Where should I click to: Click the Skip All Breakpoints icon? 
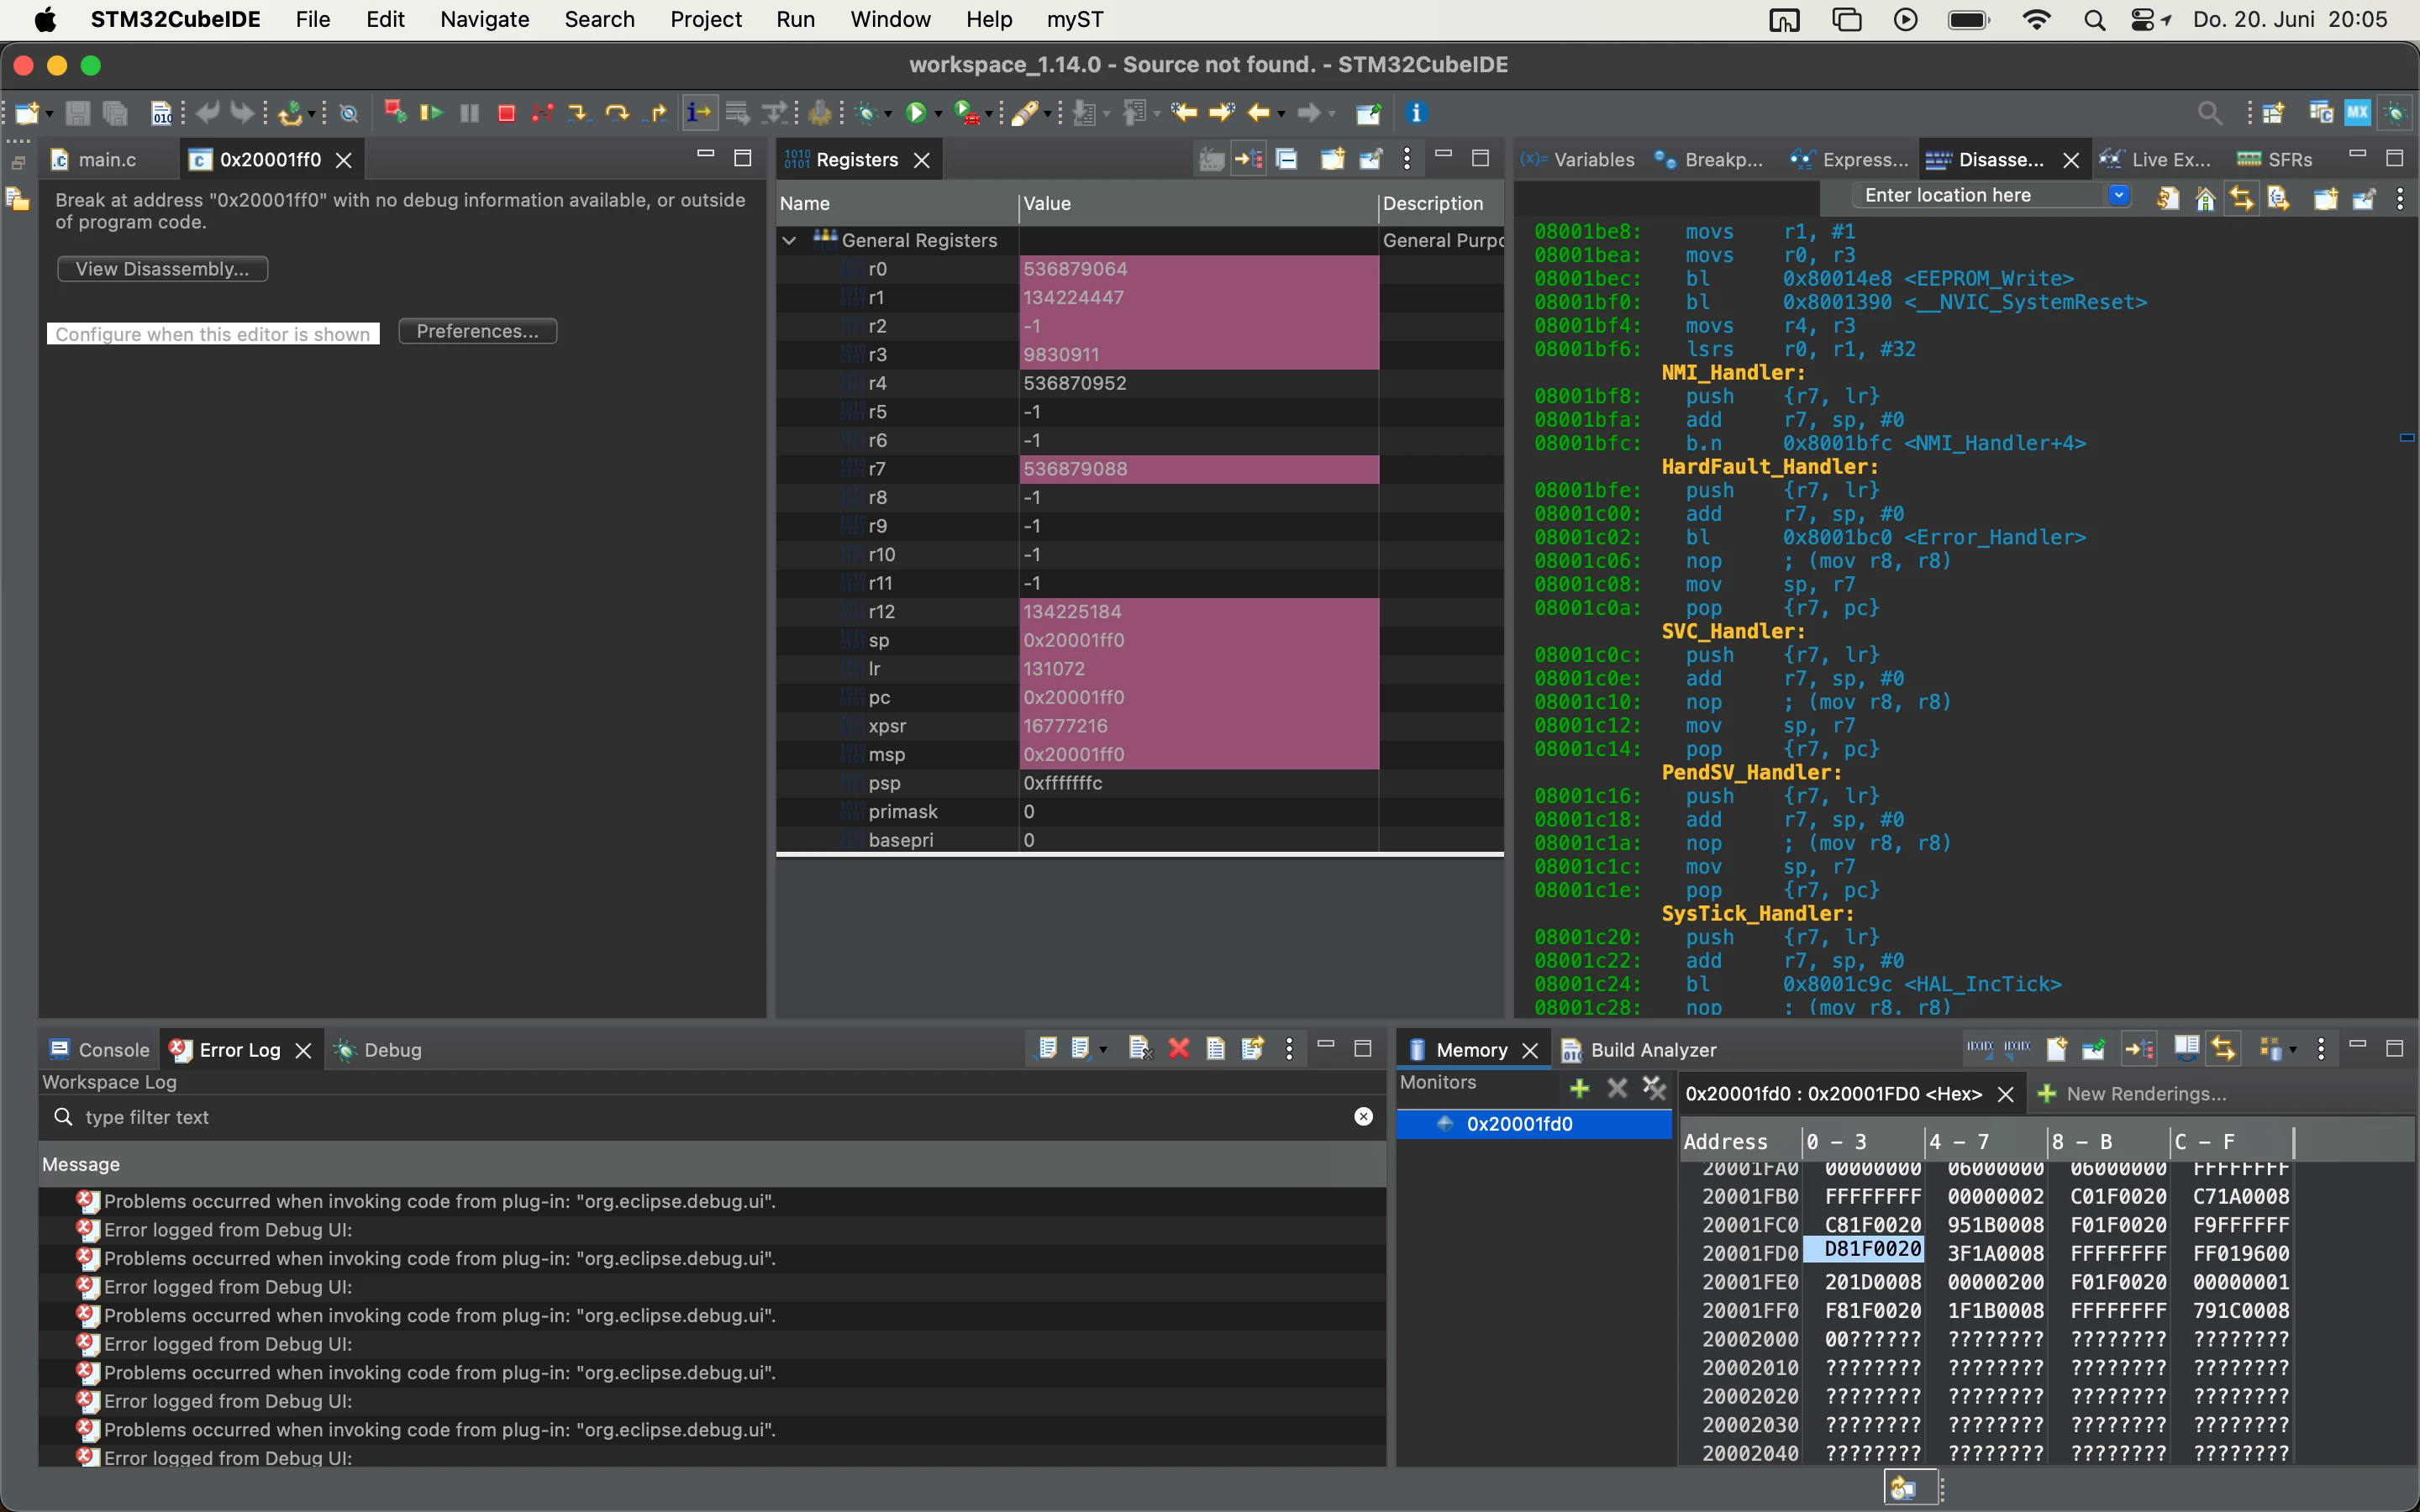pyautogui.click(x=348, y=113)
